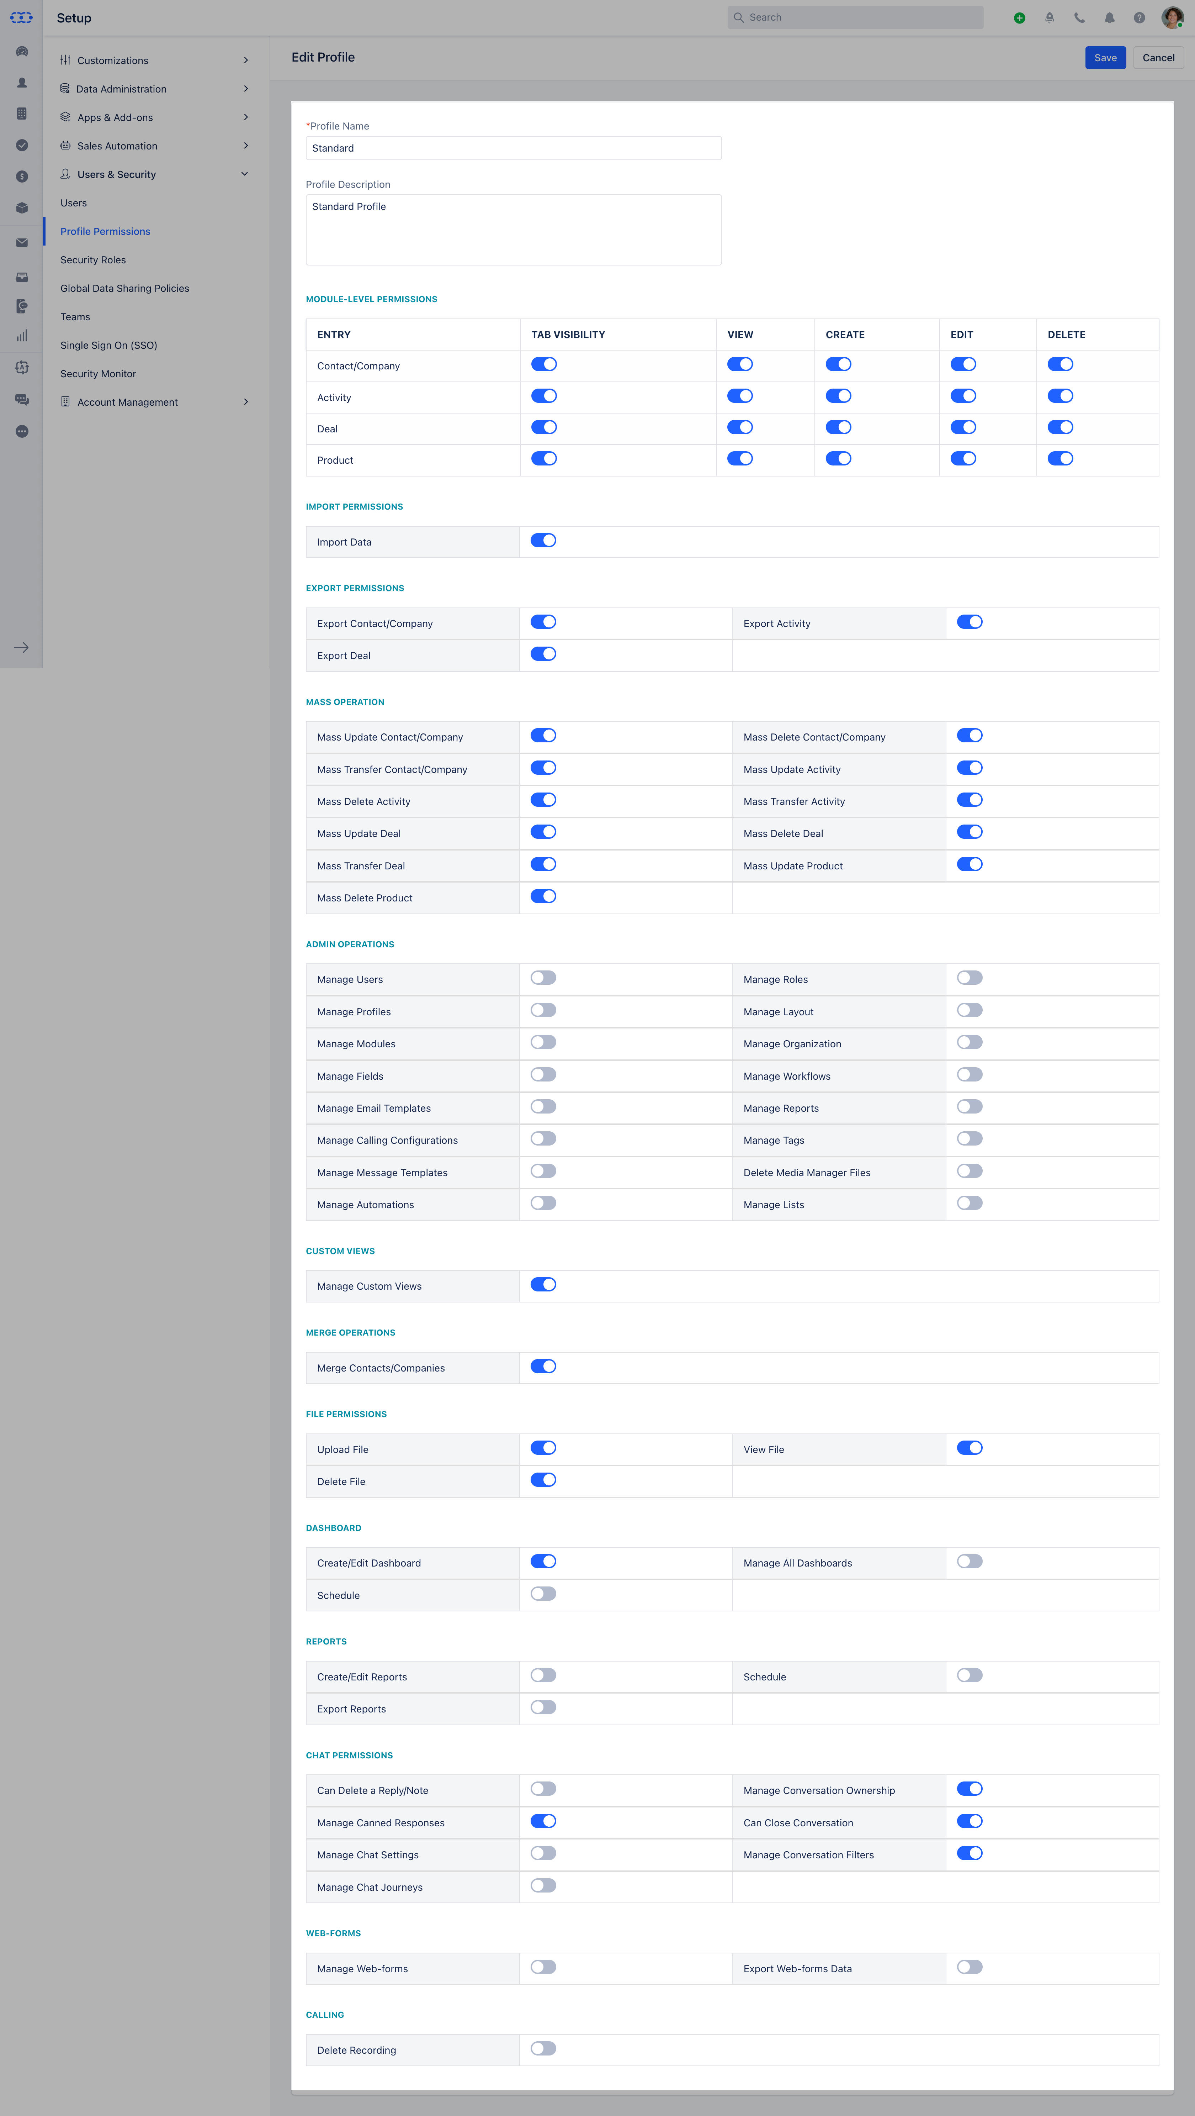Open Deals dollar icon in left rail
The image size is (1195, 2116).
22,177
